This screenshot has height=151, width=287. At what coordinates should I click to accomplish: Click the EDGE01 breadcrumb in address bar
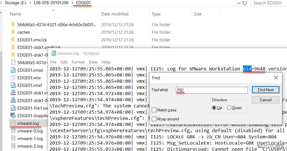pyautogui.click(x=83, y=3)
